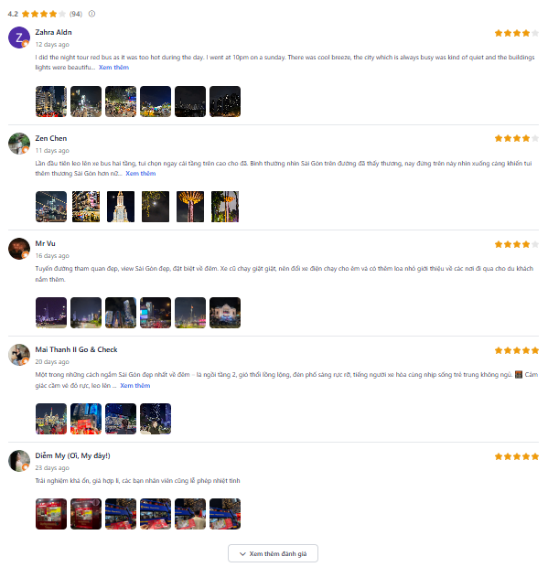Viewport: 548px width, 567px height.
Task: Click the overall 4.2 star rating
Action: [43, 14]
